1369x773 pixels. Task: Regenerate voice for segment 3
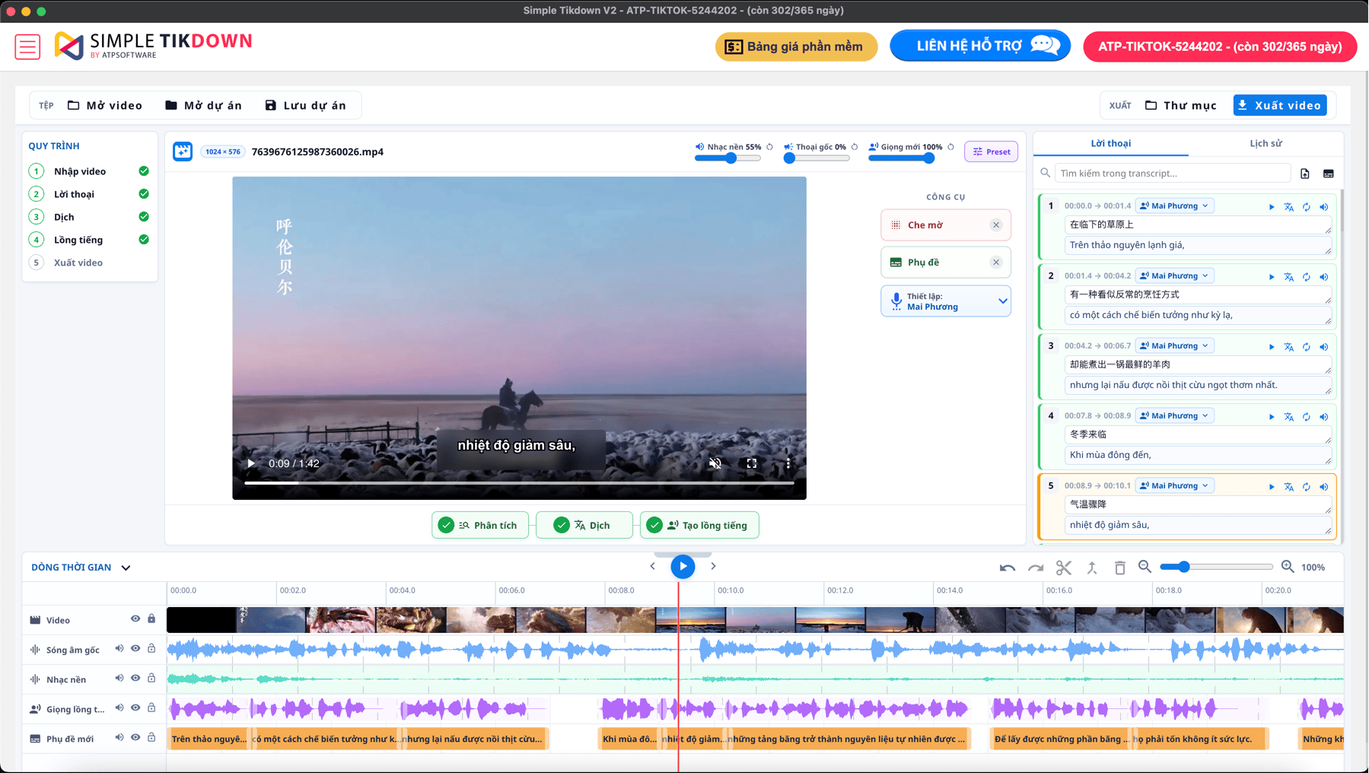(1307, 347)
